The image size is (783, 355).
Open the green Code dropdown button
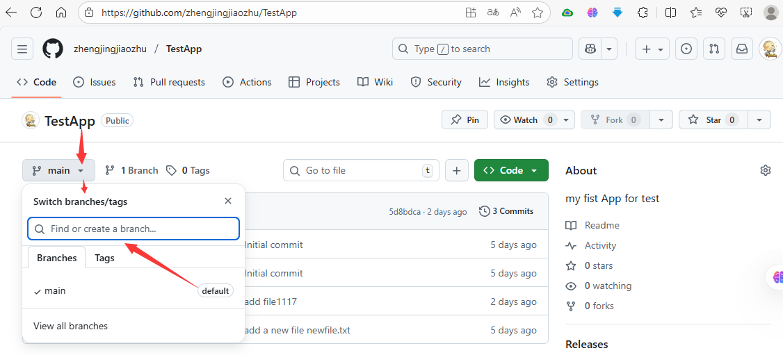pyautogui.click(x=511, y=170)
